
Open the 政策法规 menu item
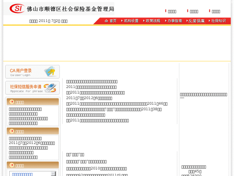(x=153, y=21)
